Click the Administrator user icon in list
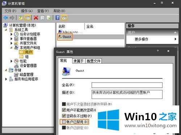 (x=60, y=32)
